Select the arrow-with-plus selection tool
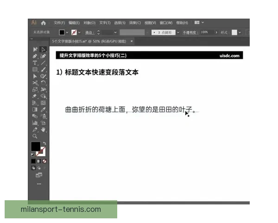 pos(35,49)
